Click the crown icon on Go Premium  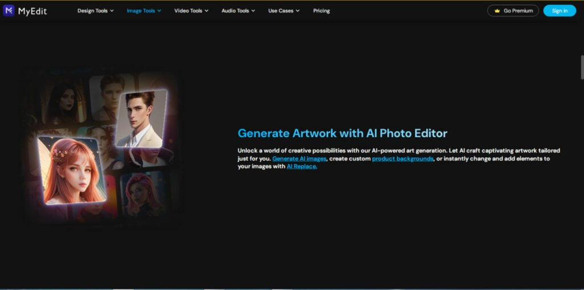(497, 11)
